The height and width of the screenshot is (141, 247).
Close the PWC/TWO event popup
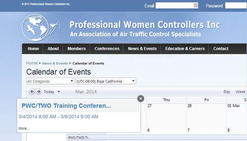click(141, 99)
